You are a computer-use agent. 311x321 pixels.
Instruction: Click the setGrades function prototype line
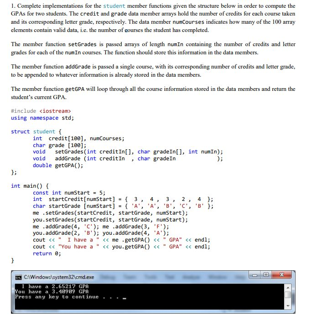tap(128, 152)
